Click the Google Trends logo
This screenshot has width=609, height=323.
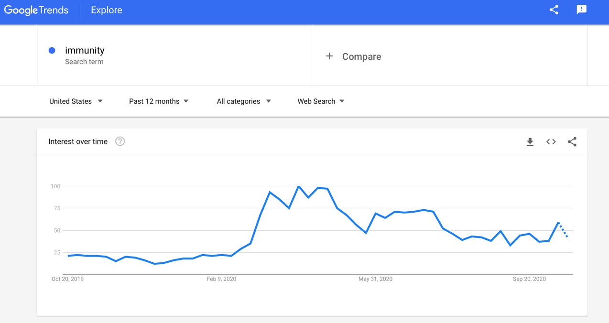pos(36,11)
